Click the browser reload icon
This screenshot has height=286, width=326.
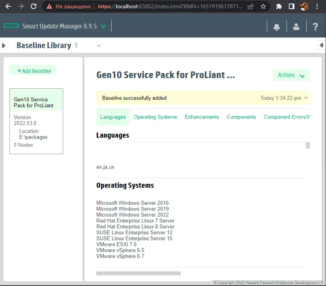(x=34, y=6)
